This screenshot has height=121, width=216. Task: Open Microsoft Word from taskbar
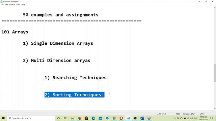[142, 118]
